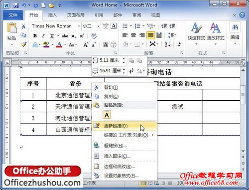Toggle subscript formatting

(x=74, y=36)
